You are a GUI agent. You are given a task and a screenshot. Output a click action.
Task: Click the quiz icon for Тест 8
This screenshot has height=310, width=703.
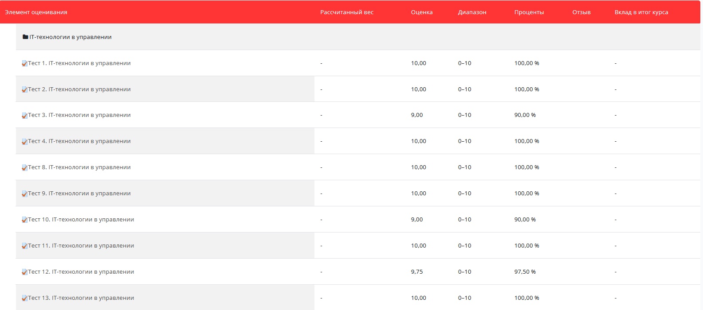tap(25, 168)
